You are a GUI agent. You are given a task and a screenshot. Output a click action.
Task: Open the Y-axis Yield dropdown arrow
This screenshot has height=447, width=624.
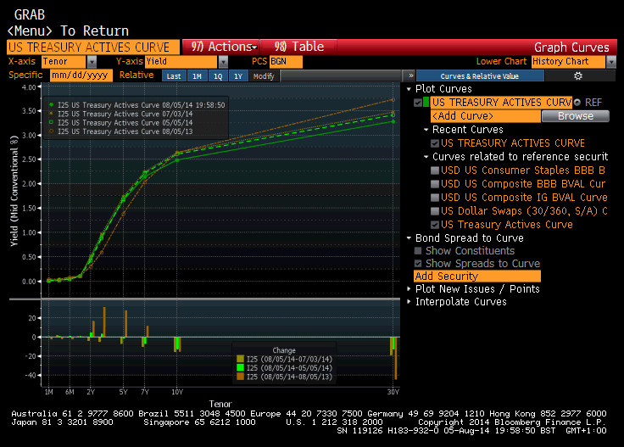point(223,62)
